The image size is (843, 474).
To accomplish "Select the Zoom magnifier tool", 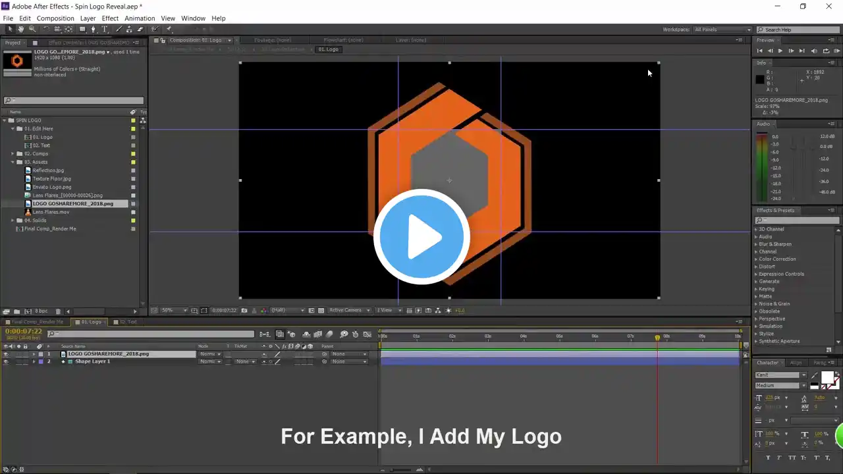I will point(32,29).
